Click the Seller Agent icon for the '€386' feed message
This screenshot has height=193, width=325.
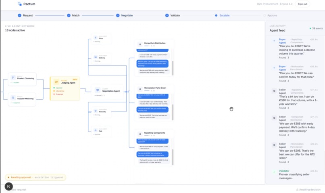[274, 118]
